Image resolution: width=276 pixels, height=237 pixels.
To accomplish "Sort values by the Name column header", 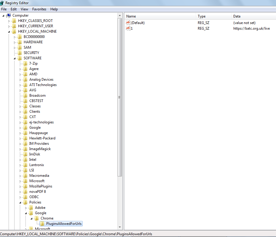I will pos(160,16).
